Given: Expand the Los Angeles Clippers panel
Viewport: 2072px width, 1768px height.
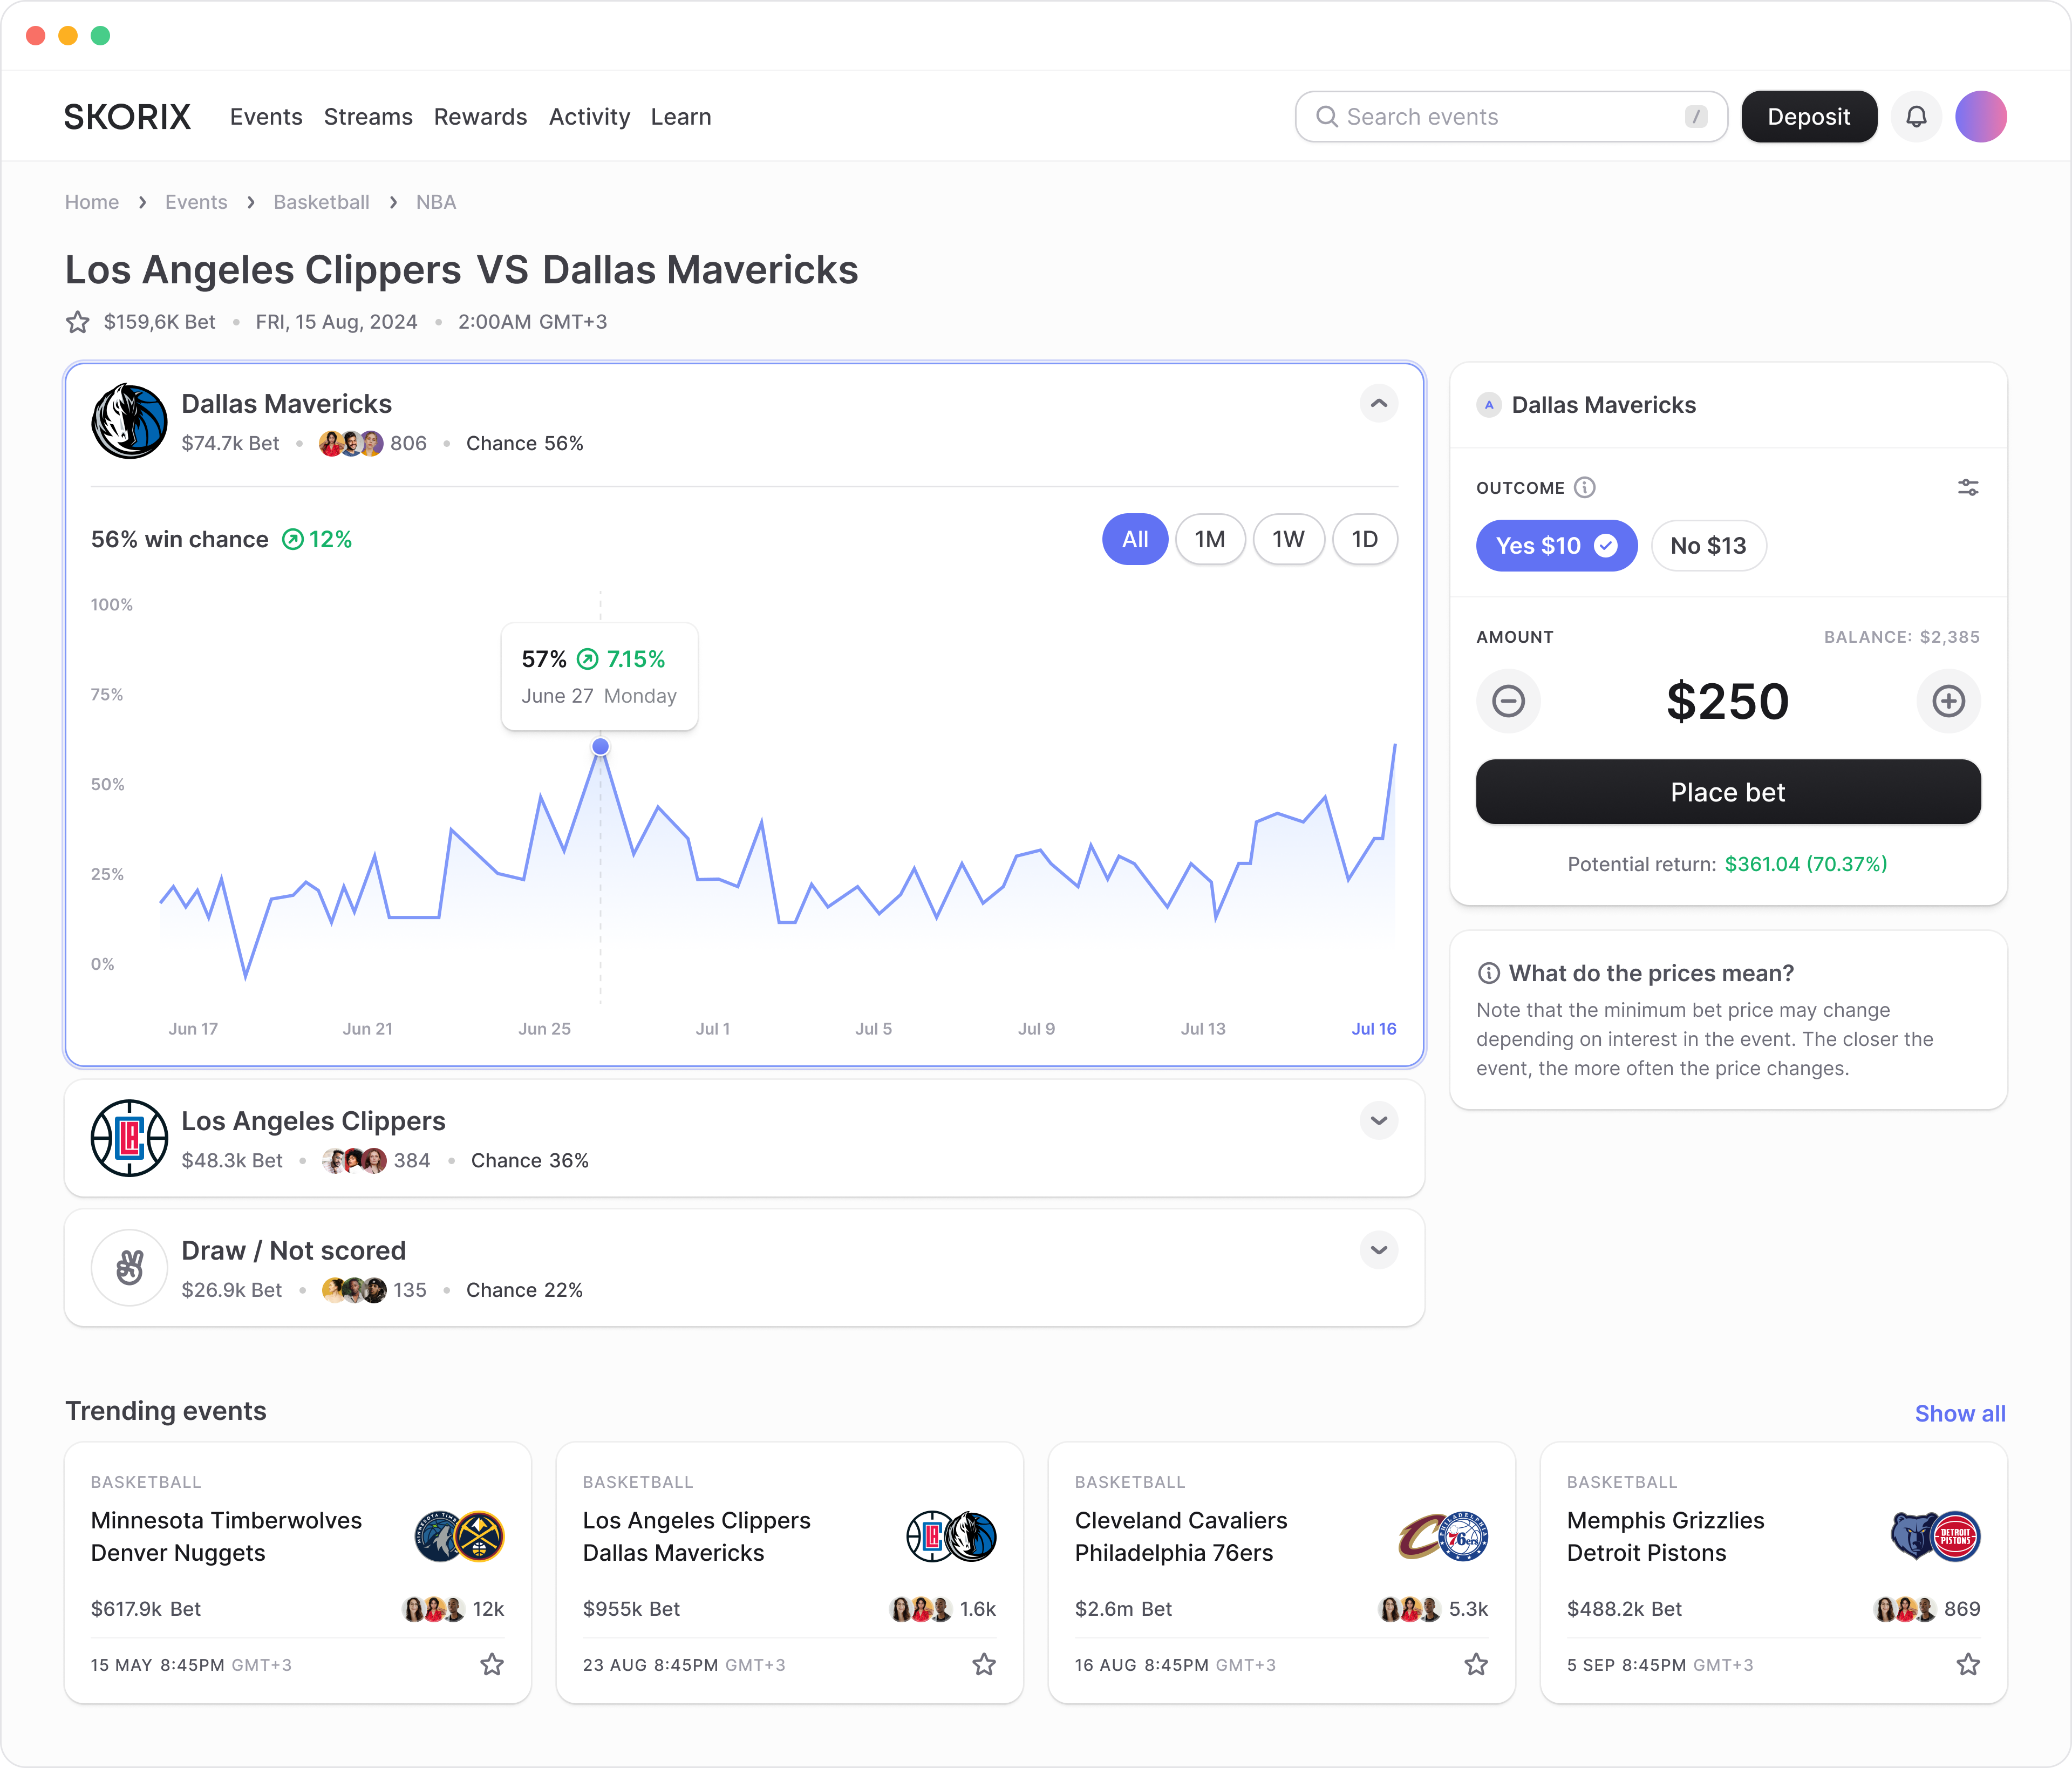Looking at the screenshot, I should (x=1378, y=1120).
